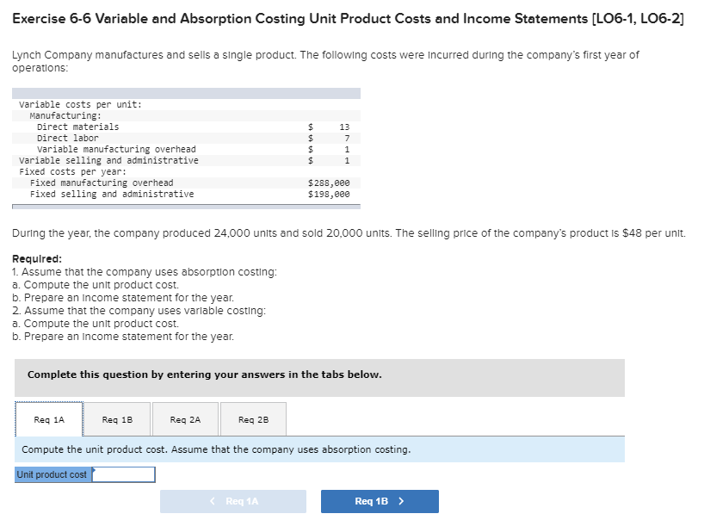The image size is (704, 520).
Task: Click Variable selling and administrative row
Action: pyautogui.click(x=186, y=160)
